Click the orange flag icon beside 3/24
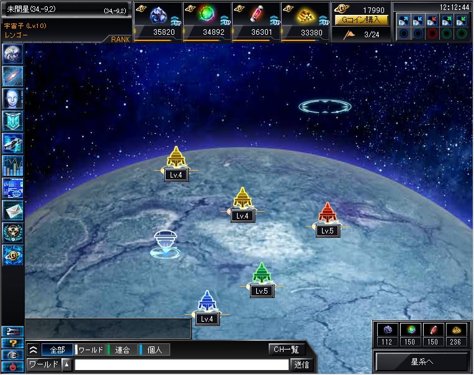 click(x=349, y=35)
